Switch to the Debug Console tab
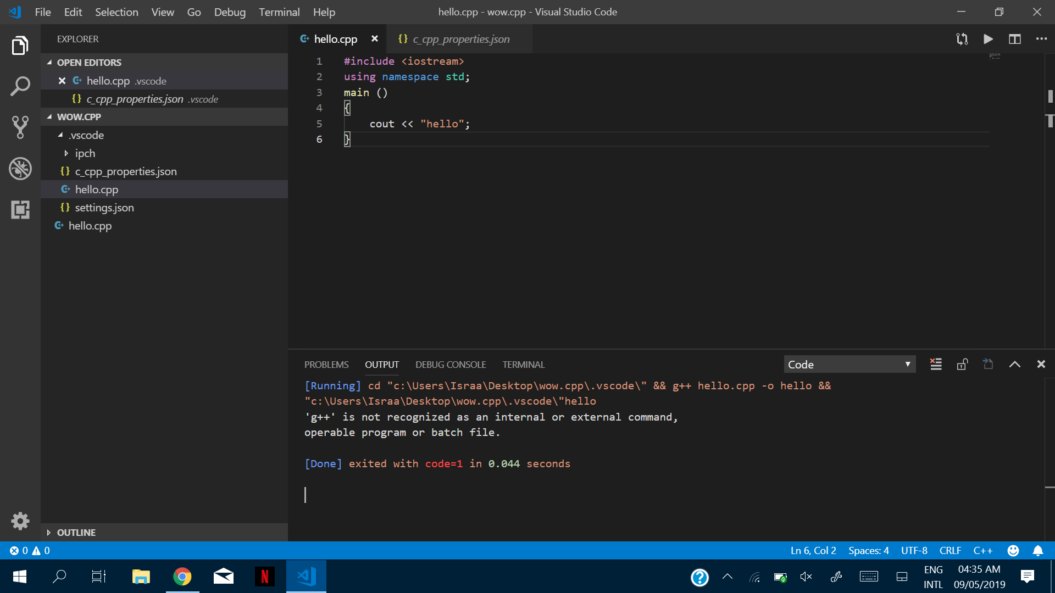This screenshot has height=593, width=1055. click(x=451, y=365)
